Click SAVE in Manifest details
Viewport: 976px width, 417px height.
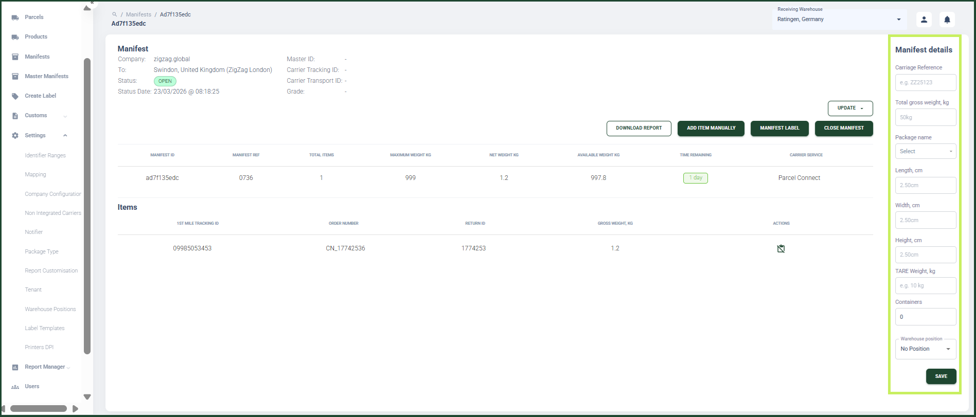(x=941, y=376)
